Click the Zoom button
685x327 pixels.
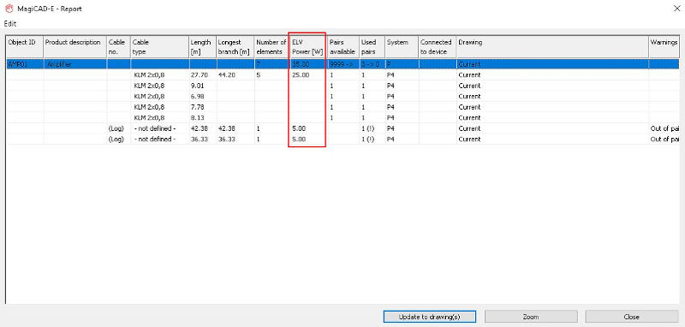(531, 317)
